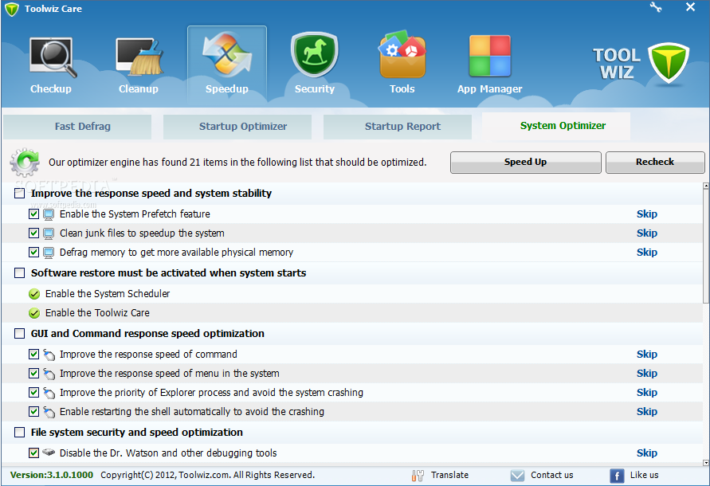The width and height of the screenshot is (710, 486).
Task: Click the list scrollbar up arrow
Action: click(x=706, y=186)
